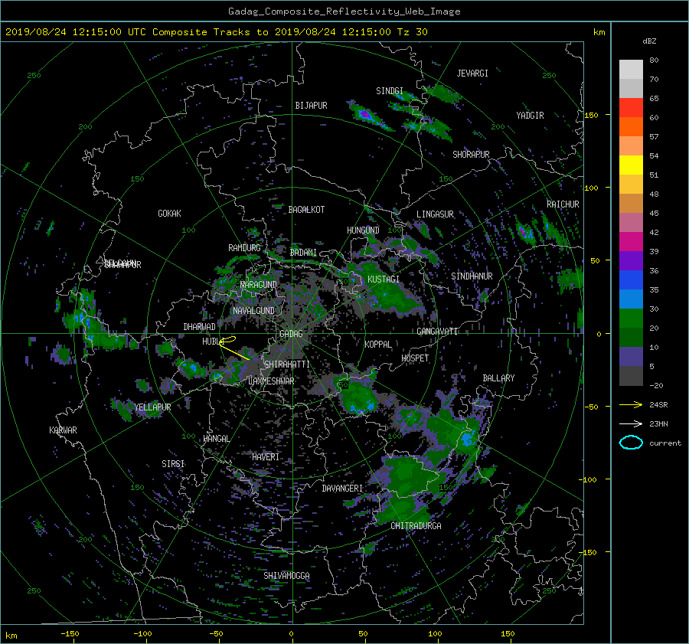Screen dimensions: 689x644
Task: Click the BAGALKOT city label
Action: tap(306, 210)
